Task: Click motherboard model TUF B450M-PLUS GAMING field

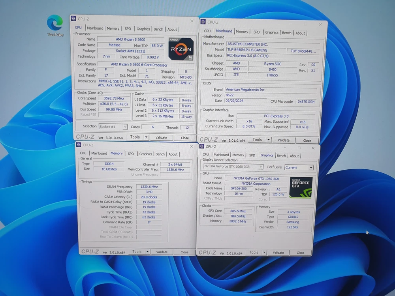Action: click(256, 50)
